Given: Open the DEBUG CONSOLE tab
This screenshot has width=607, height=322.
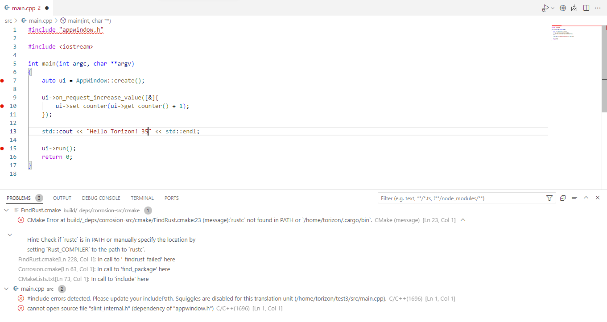Looking at the screenshot, I should [101, 198].
